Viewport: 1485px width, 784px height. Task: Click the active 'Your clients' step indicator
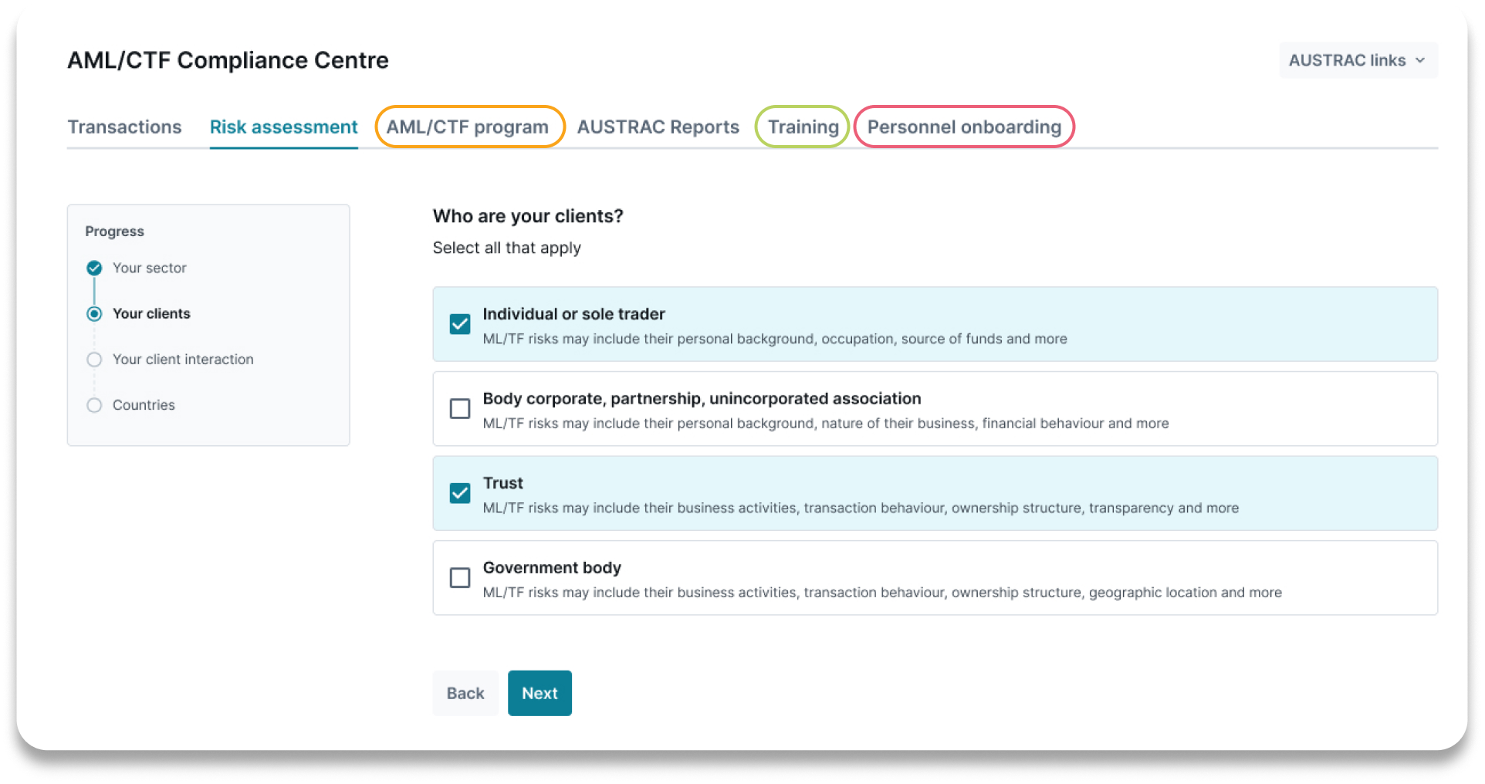point(94,314)
